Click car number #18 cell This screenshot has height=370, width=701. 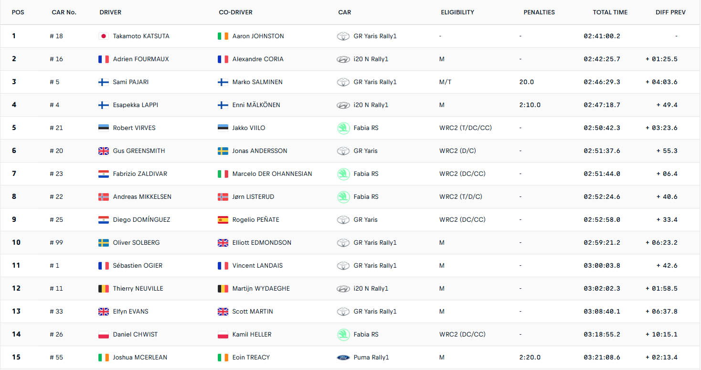pyautogui.click(x=56, y=36)
